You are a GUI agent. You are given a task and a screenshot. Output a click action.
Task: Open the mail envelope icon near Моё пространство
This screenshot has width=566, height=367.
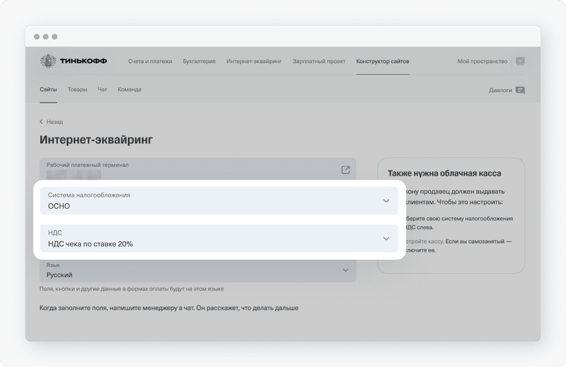point(520,62)
